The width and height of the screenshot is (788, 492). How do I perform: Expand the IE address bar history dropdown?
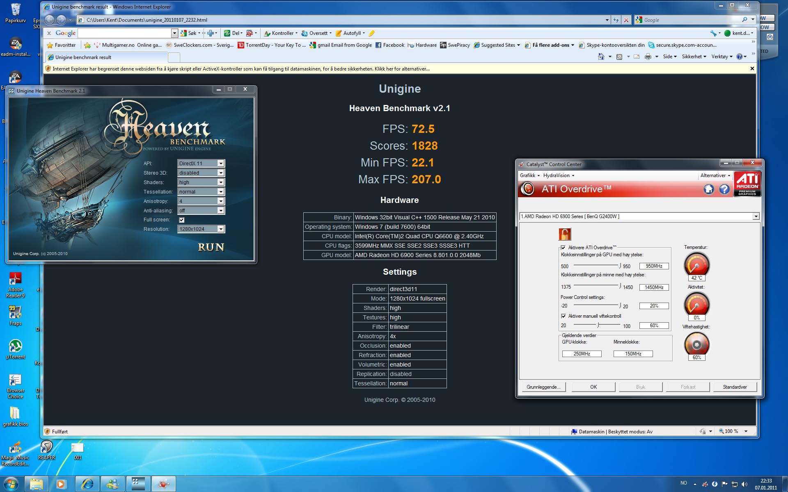point(607,20)
